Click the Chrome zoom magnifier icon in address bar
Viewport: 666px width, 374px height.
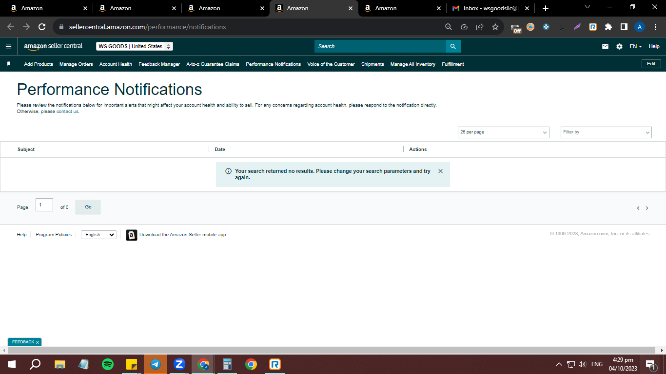pyautogui.click(x=449, y=27)
